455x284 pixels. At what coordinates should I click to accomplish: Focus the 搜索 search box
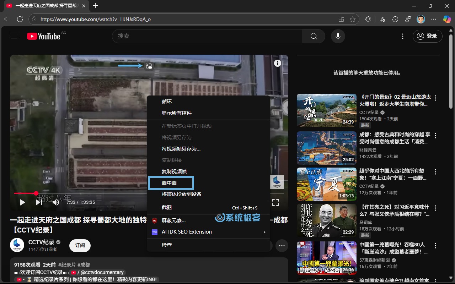tap(208, 36)
